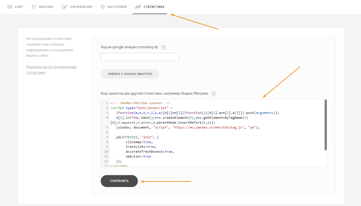This screenshot has width=361, height=206.
Task: Click the accurateTrackBounce:true line
Action: pos(150,152)
